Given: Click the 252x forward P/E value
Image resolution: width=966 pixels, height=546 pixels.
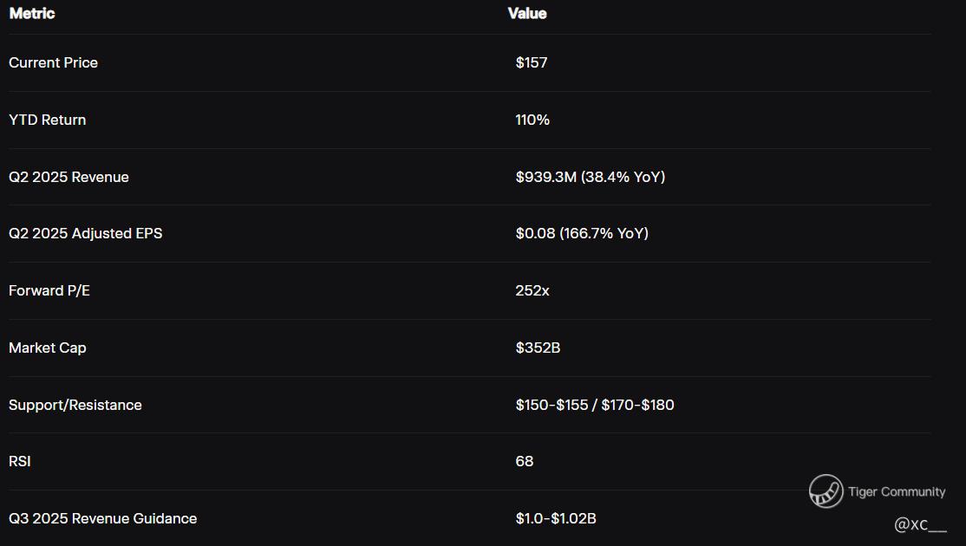Looking at the screenshot, I should click(532, 290).
